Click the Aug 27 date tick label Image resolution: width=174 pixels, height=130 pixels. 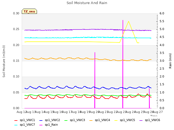click(x=158, y=112)
